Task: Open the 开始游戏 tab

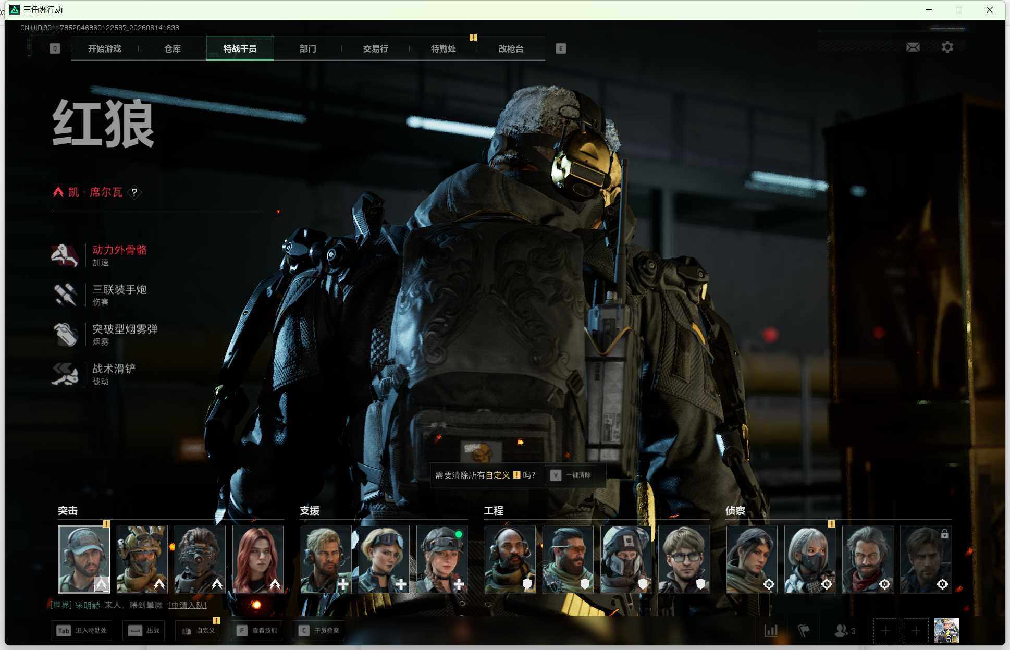Action: coord(104,48)
